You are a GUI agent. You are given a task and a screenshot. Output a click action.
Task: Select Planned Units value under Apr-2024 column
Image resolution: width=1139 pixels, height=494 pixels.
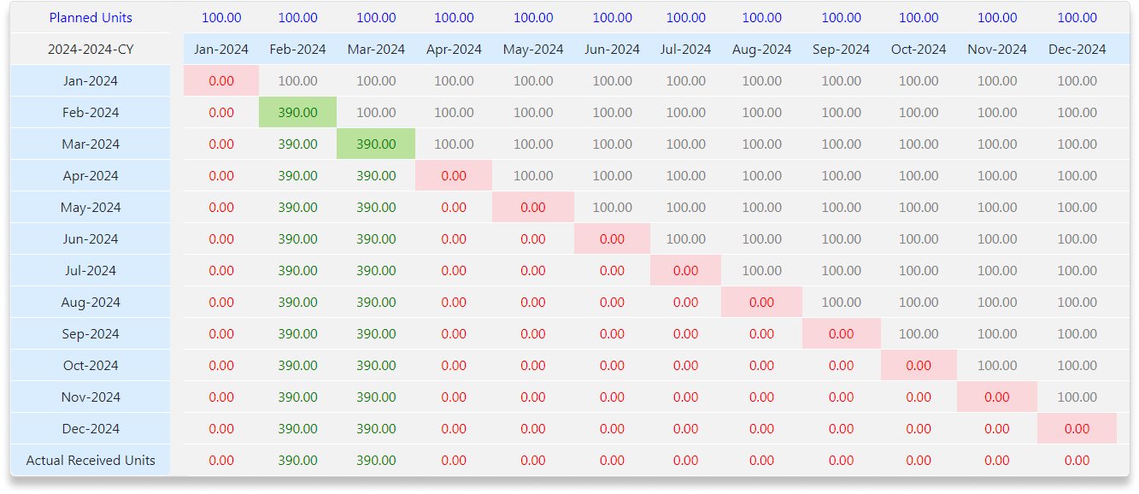click(454, 18)
